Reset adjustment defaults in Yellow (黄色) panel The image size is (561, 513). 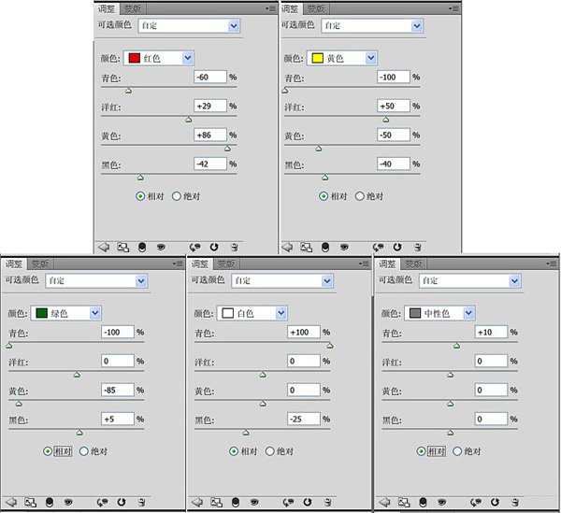(x=397, y=247)
